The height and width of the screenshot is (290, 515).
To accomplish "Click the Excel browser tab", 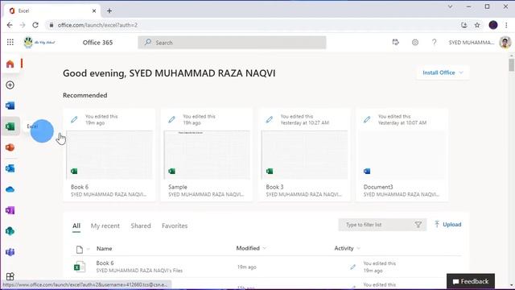I will 52,10.
